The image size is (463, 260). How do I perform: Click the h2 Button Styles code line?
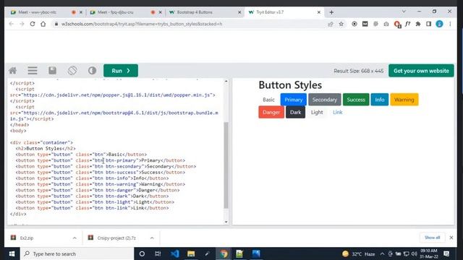point(46,149)
